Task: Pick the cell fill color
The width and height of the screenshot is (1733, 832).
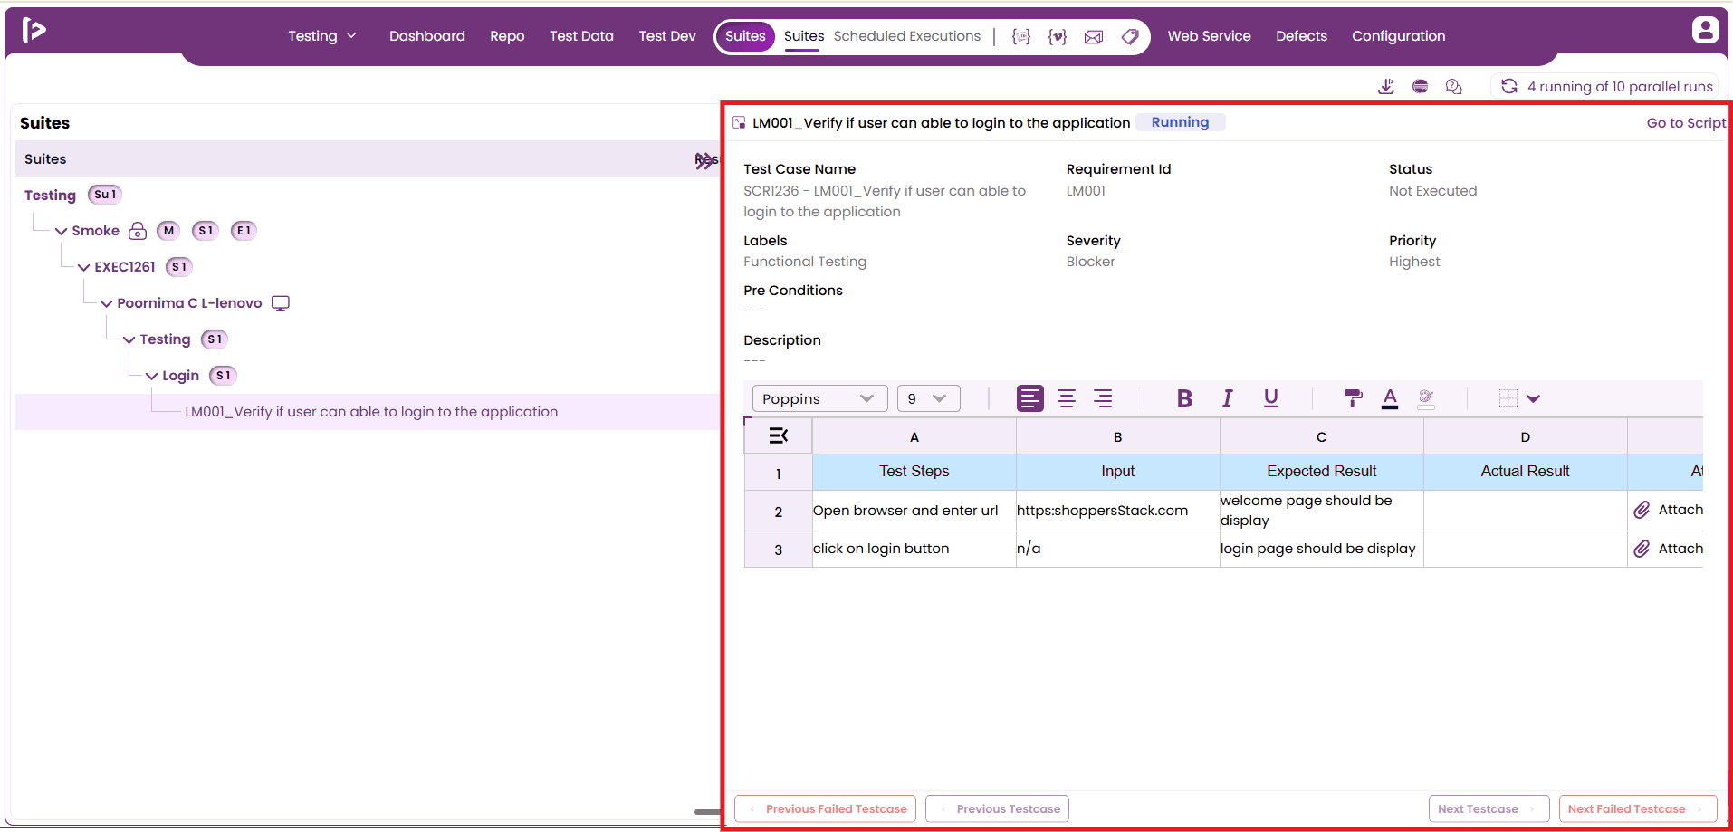Action: (x=1426, y=398)
